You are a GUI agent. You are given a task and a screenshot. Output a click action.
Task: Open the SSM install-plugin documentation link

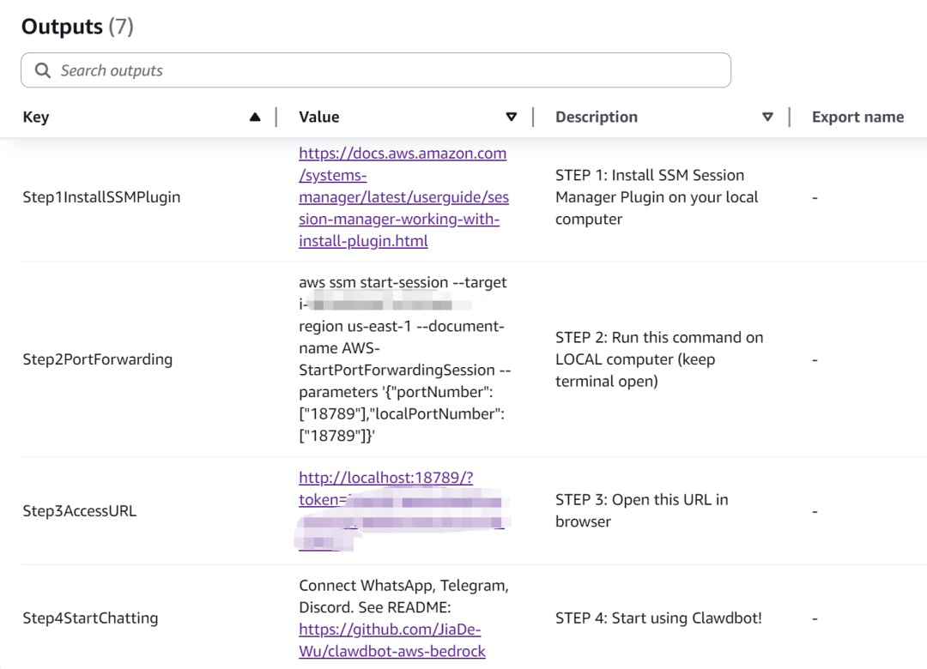pos(403,197)
